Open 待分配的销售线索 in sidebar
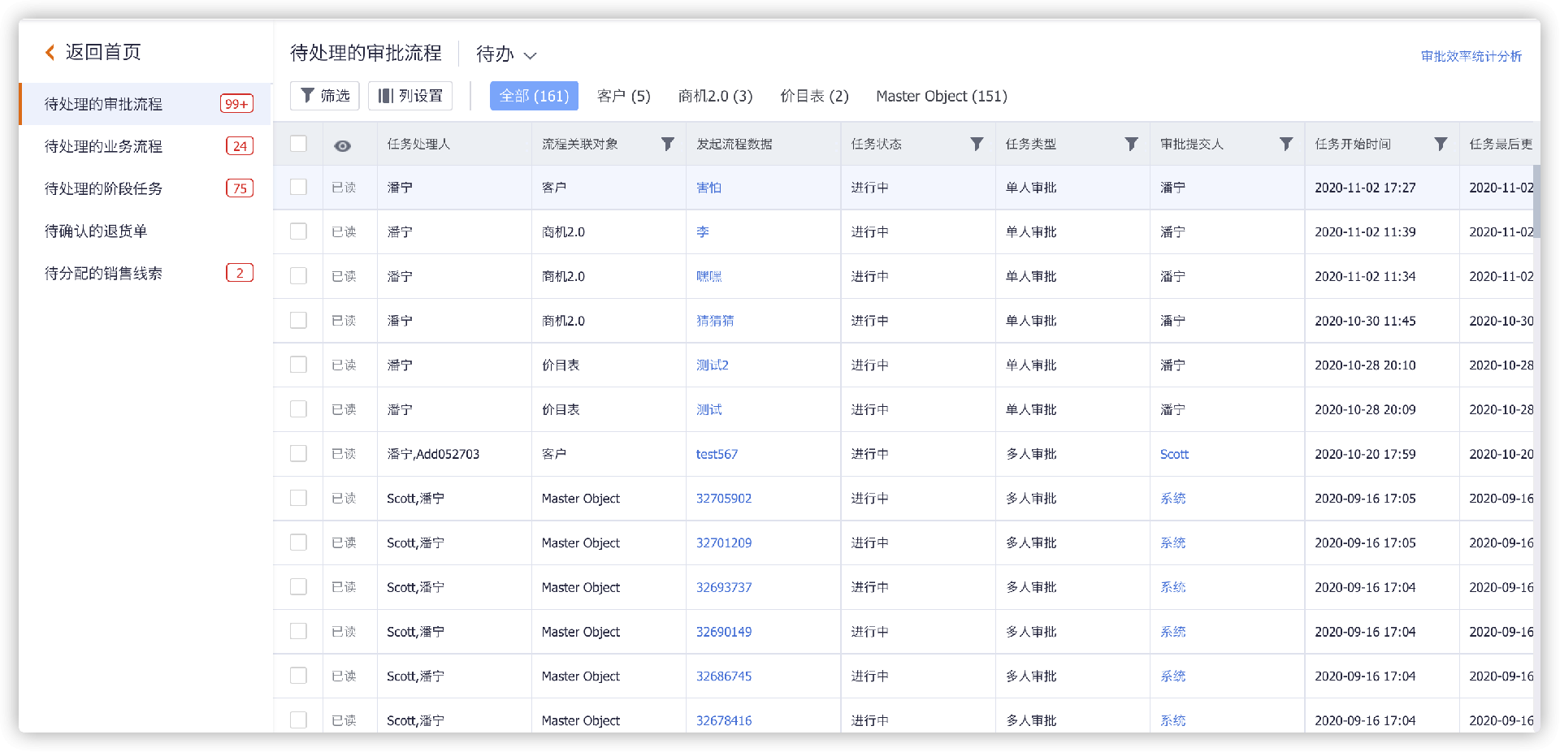The image size is (1560, 752). (x=145, y=273)
